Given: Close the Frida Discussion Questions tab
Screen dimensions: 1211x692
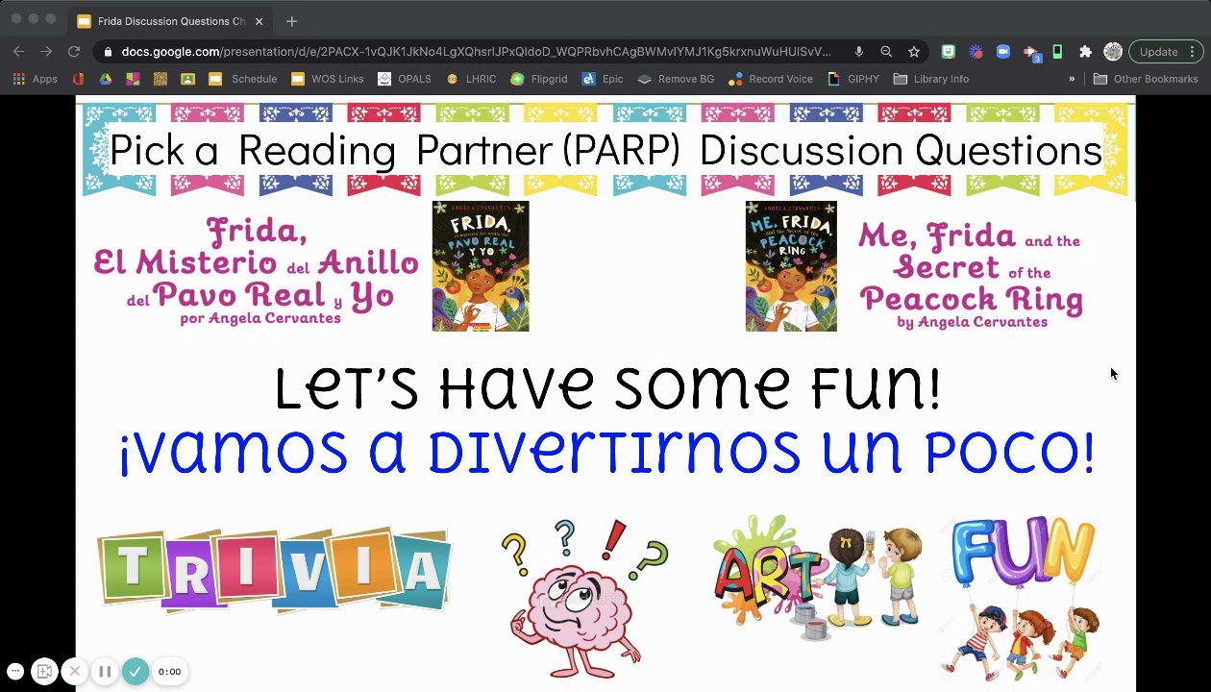Looking at the screenshot, I should point(257,21).
